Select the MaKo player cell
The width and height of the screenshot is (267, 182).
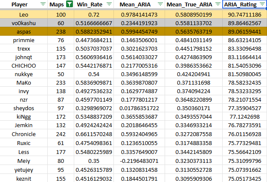[x=23, y=82]
